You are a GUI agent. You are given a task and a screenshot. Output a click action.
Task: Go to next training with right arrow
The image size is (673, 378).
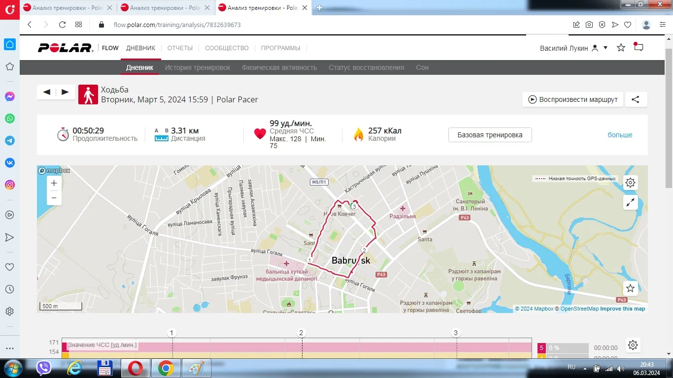[66, 92]
